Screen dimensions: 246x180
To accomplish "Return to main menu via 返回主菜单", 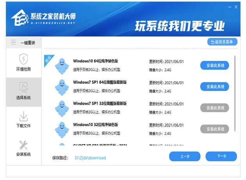I will tap(222, 42).
